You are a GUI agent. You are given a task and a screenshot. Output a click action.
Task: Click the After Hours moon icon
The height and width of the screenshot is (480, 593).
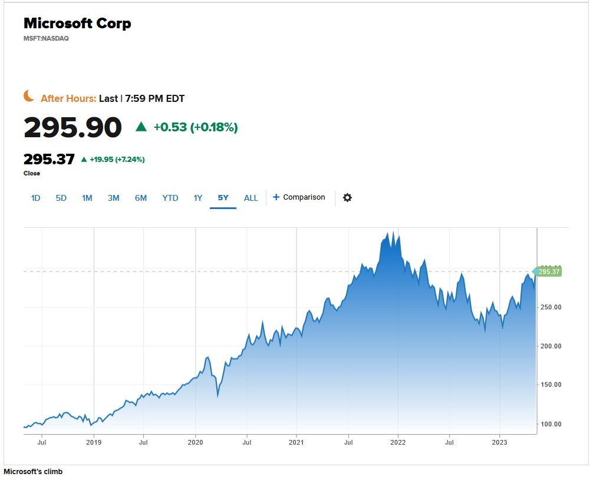click(x=29, y=96)
